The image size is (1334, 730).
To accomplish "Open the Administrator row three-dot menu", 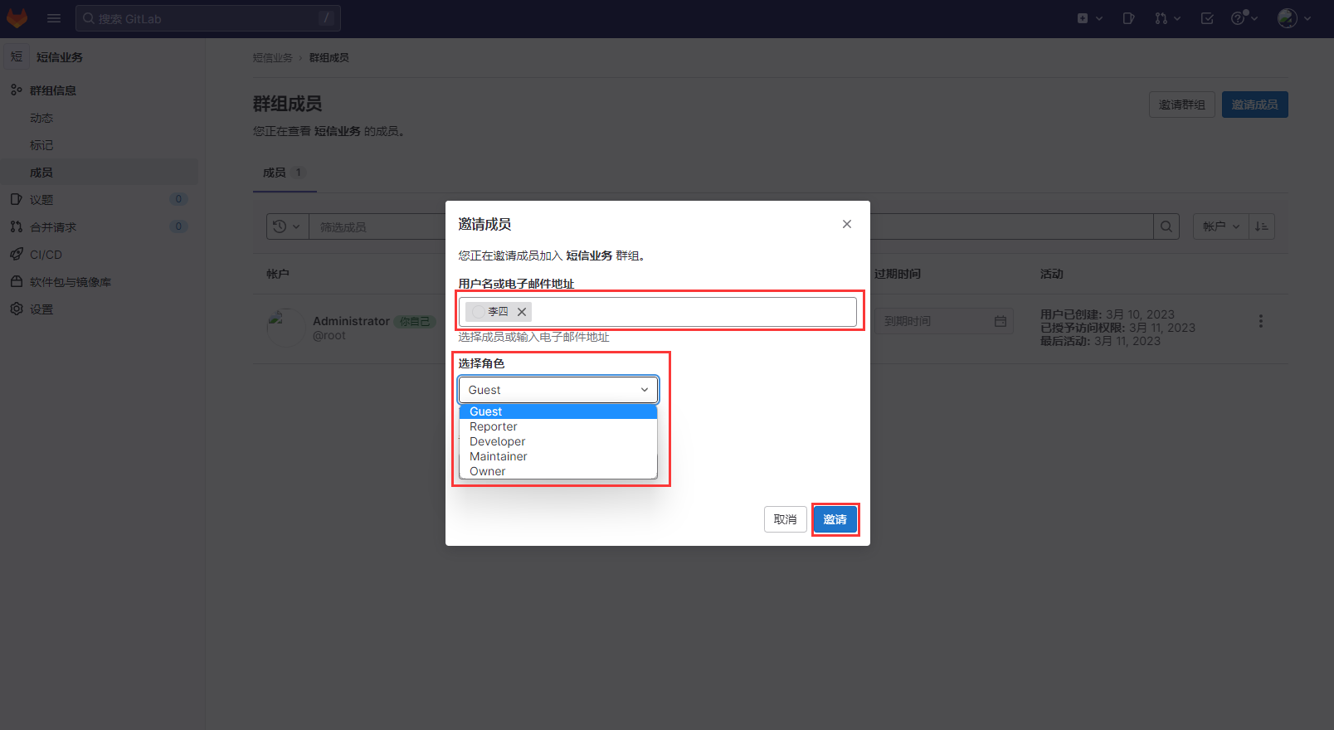I will [x=1260, y=321].
